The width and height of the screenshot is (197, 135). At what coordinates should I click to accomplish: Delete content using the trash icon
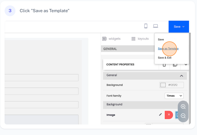pos(164,65)
